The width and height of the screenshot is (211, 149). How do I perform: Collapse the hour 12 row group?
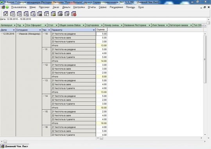[x=44, y=65]
